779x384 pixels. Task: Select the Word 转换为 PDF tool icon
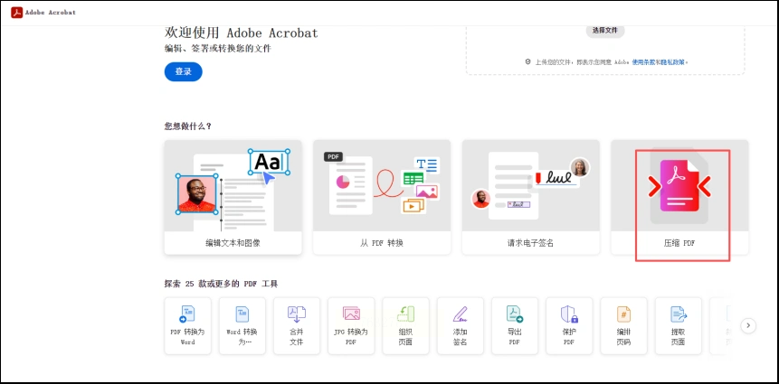pyautogui.click(x=242, y=314)
